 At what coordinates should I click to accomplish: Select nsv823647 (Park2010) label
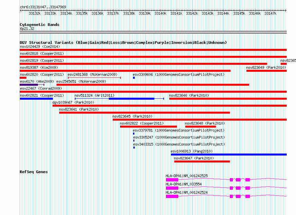(194, 158)
